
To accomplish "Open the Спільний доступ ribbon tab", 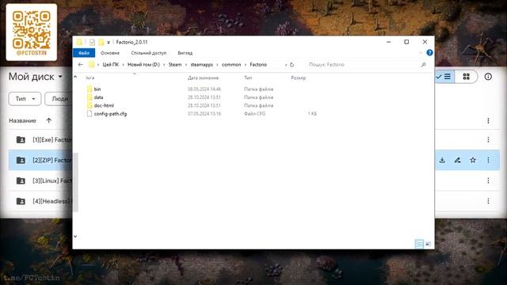I will (149, 53).
